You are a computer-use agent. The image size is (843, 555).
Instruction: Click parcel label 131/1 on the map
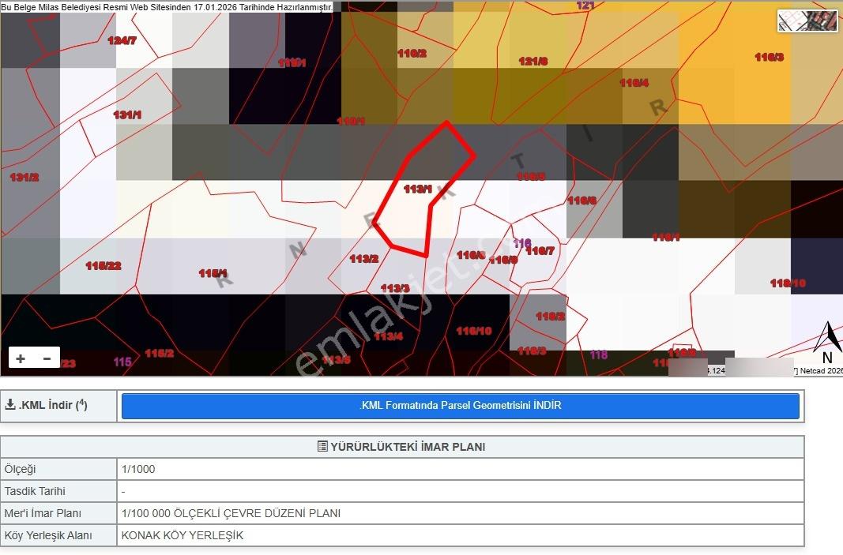pyautogui.click(x=127, y=115)
